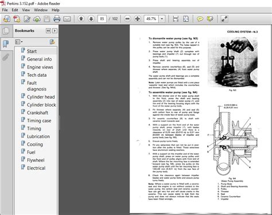Open the email envelope toolbar icon
Screen dimensions: 272x215
coord(67,19)
